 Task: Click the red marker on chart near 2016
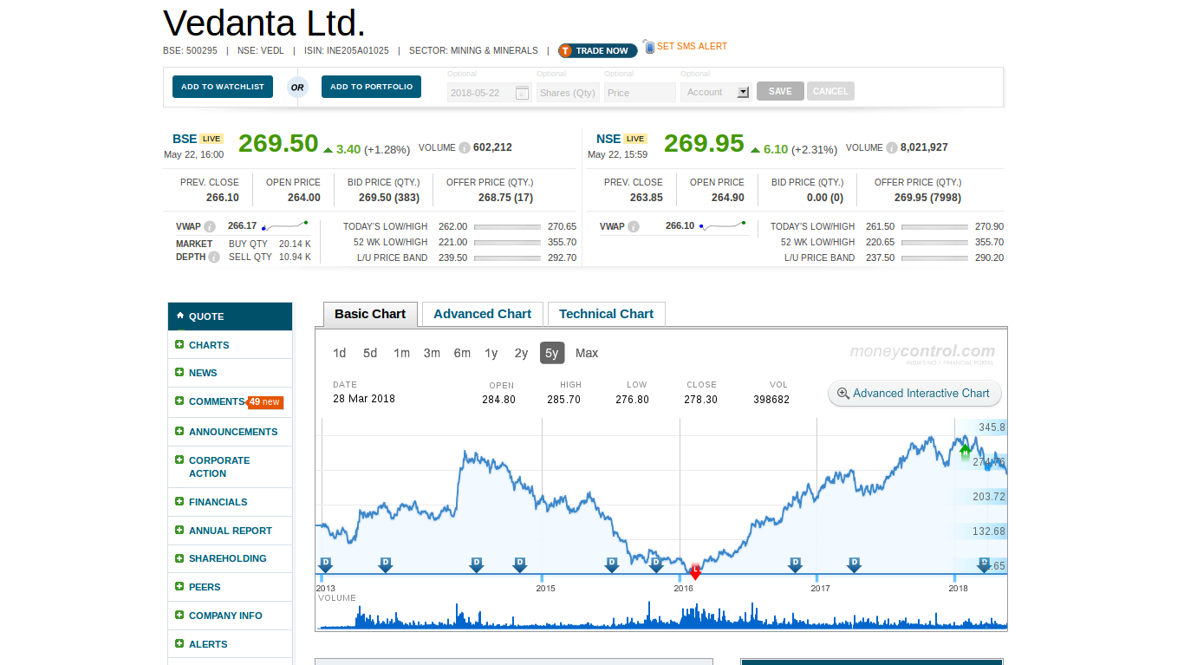[695, 571]
